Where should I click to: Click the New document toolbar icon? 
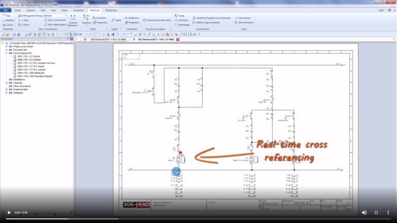point(3,35)
